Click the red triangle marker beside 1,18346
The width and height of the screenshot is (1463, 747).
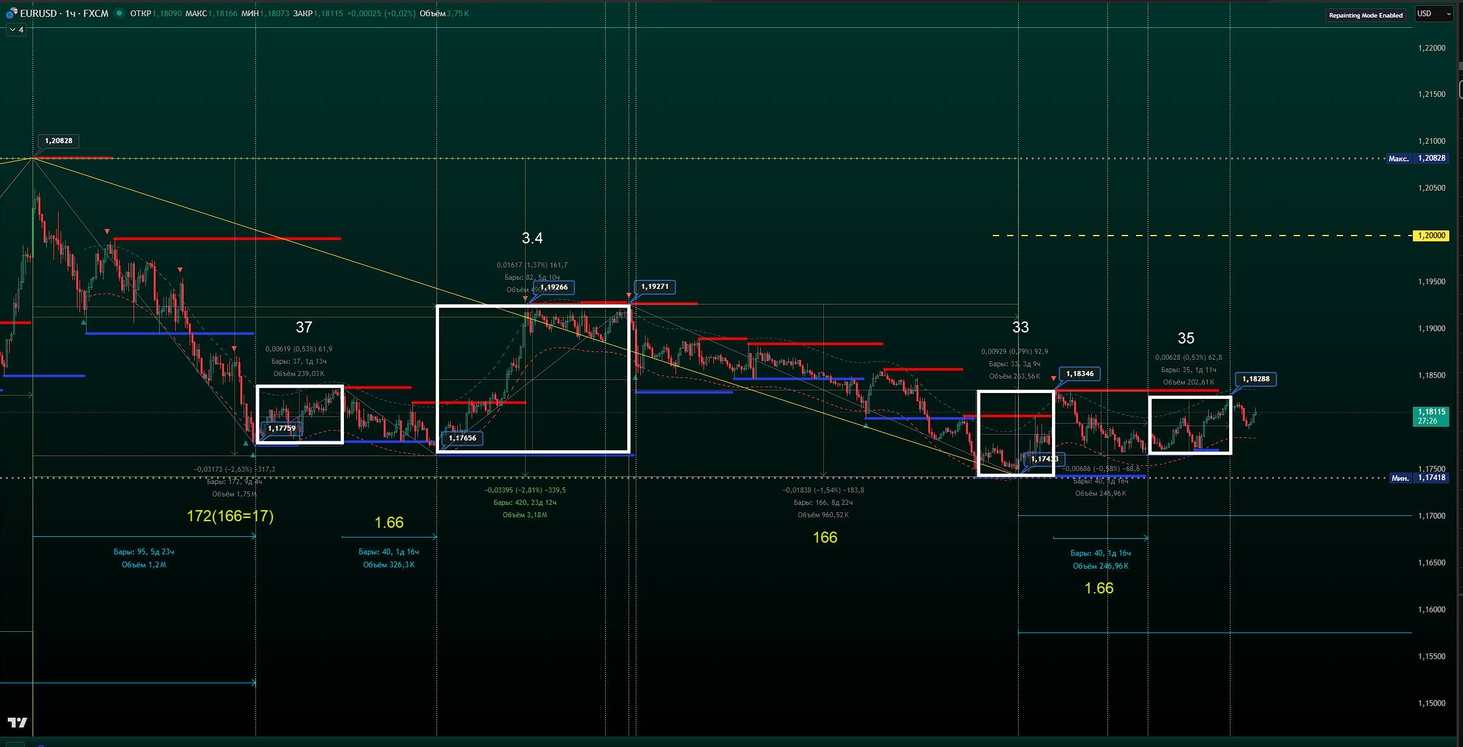(x=1053, y=378)
